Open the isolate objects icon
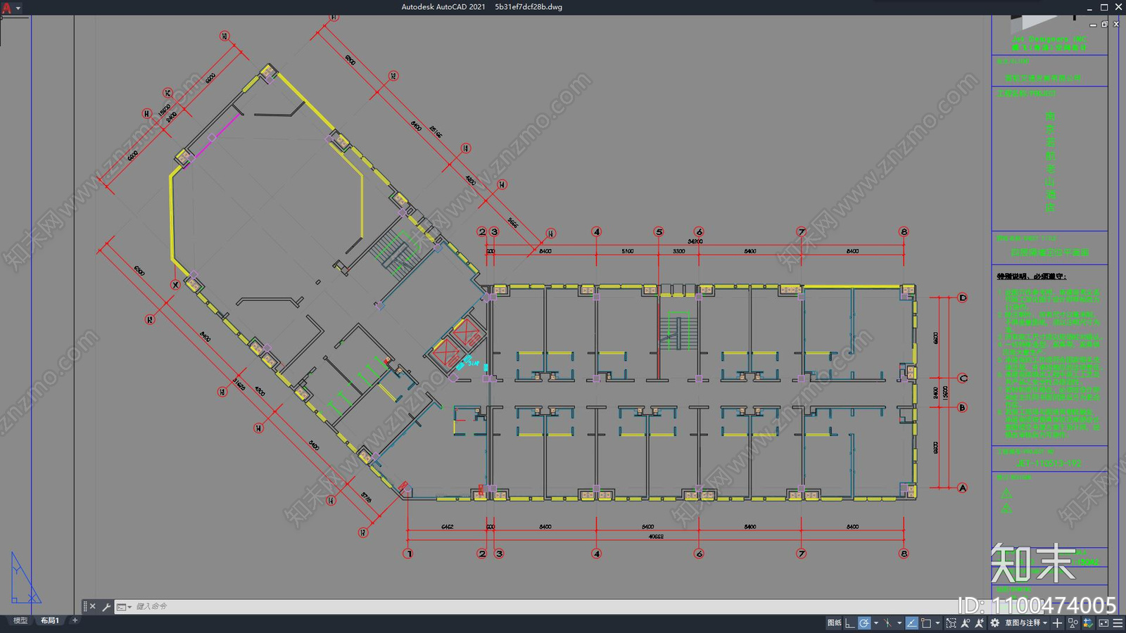This screenshot has width=1126, height=633. (1073, 622)
